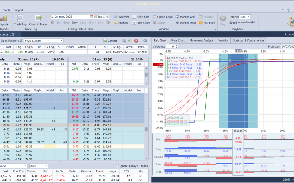Click the 16.50 Mid price cell
This screenshot has height=183, width=294.
coord(74,95)
